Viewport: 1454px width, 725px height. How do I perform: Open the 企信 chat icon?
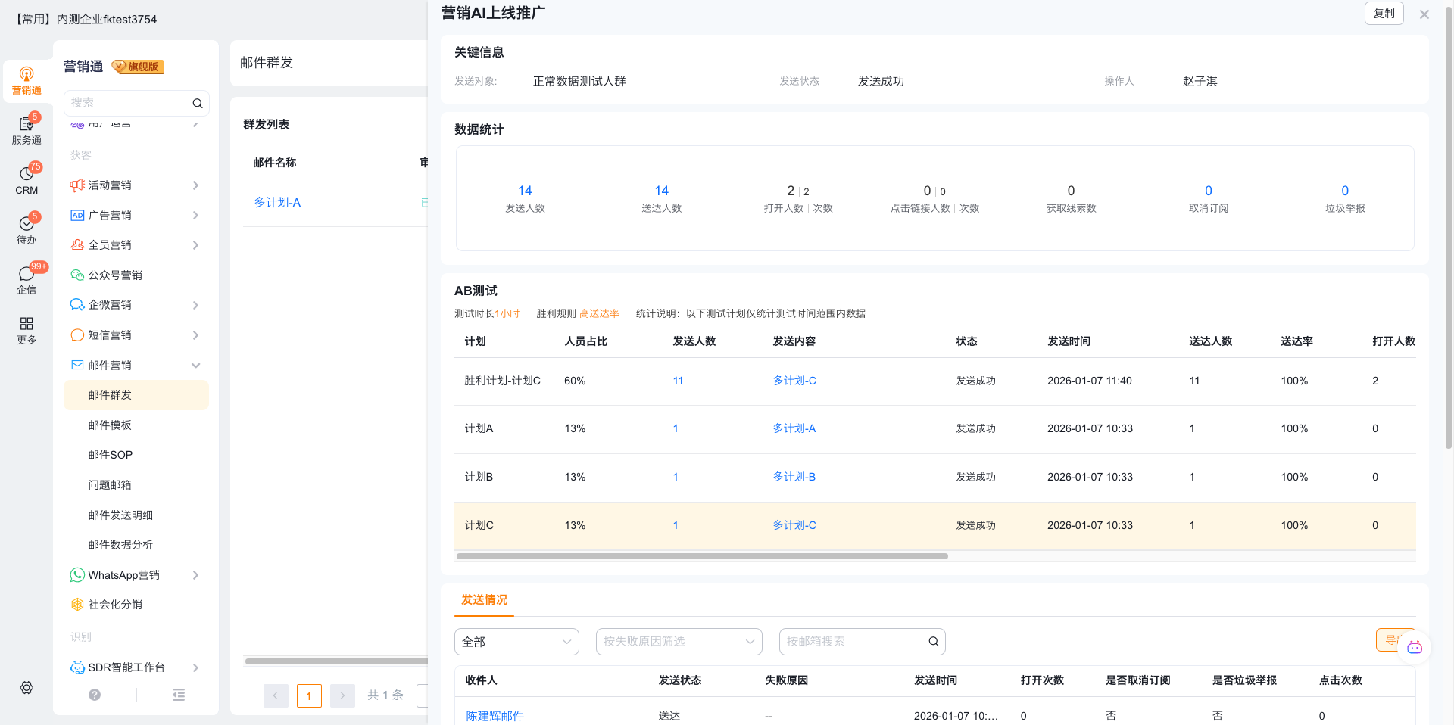[x=27, y=280]
